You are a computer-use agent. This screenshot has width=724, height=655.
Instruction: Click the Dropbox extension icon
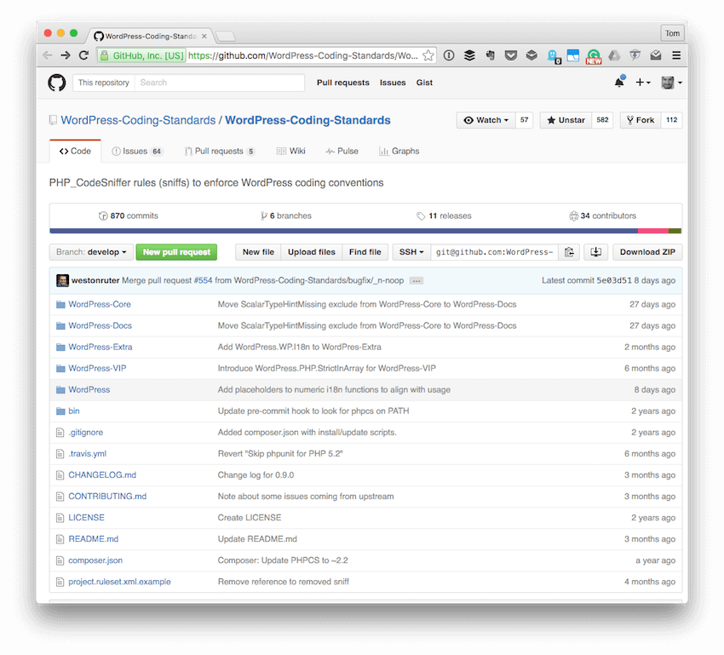pyautogui.click(x=532, y=55)
